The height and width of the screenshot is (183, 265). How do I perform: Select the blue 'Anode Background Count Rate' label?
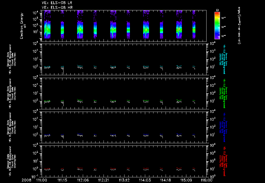tap(223, 127)
